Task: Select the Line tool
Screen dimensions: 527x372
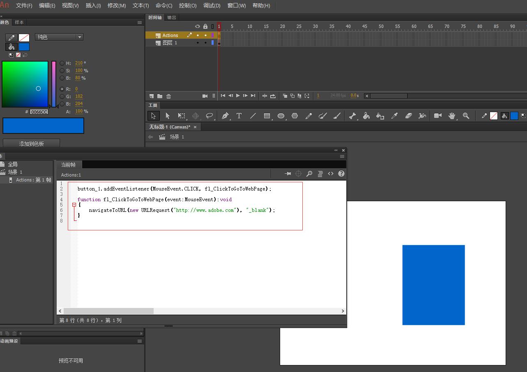Action: (x=253, y=116)
